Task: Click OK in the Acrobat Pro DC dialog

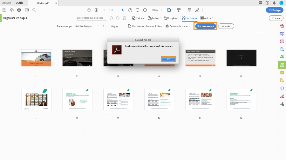Action: (x=168, y=59)
